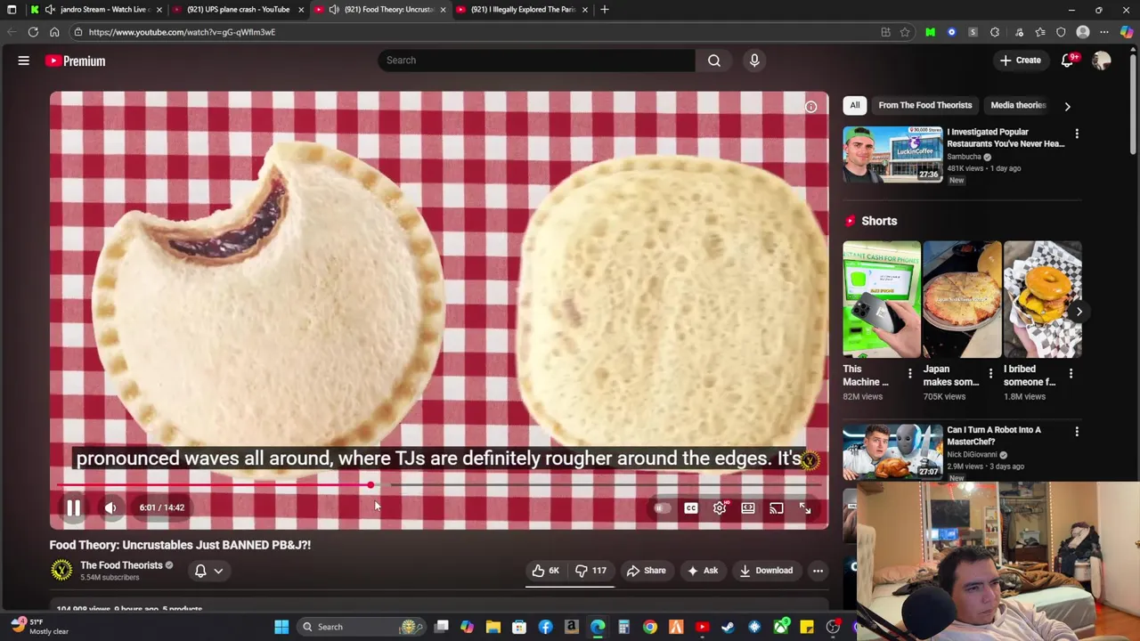
Task: Cast the video with the Play on TV icon
Action: (x=777, y=507)
